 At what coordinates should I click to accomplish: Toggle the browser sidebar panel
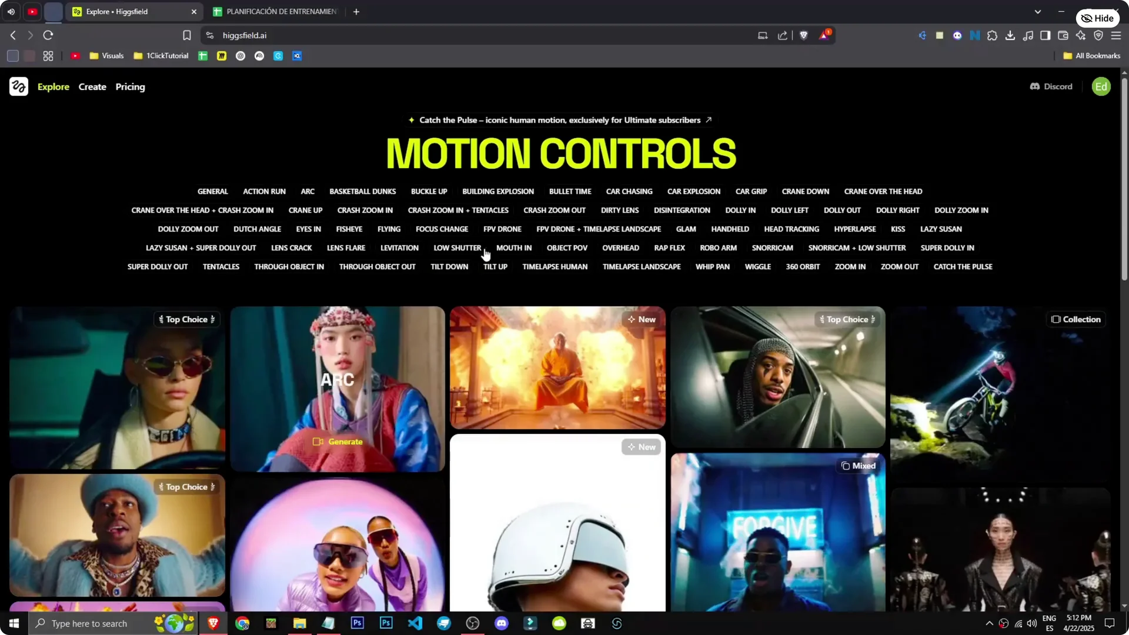[1046, 35]
